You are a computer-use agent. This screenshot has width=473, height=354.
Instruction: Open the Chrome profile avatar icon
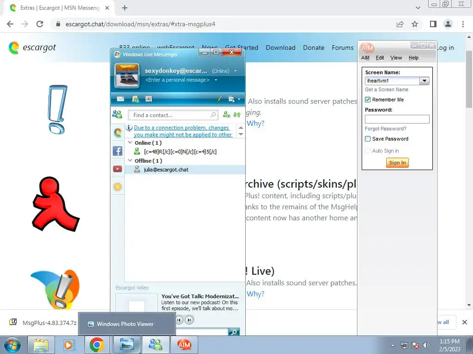[x=448, y=24]
